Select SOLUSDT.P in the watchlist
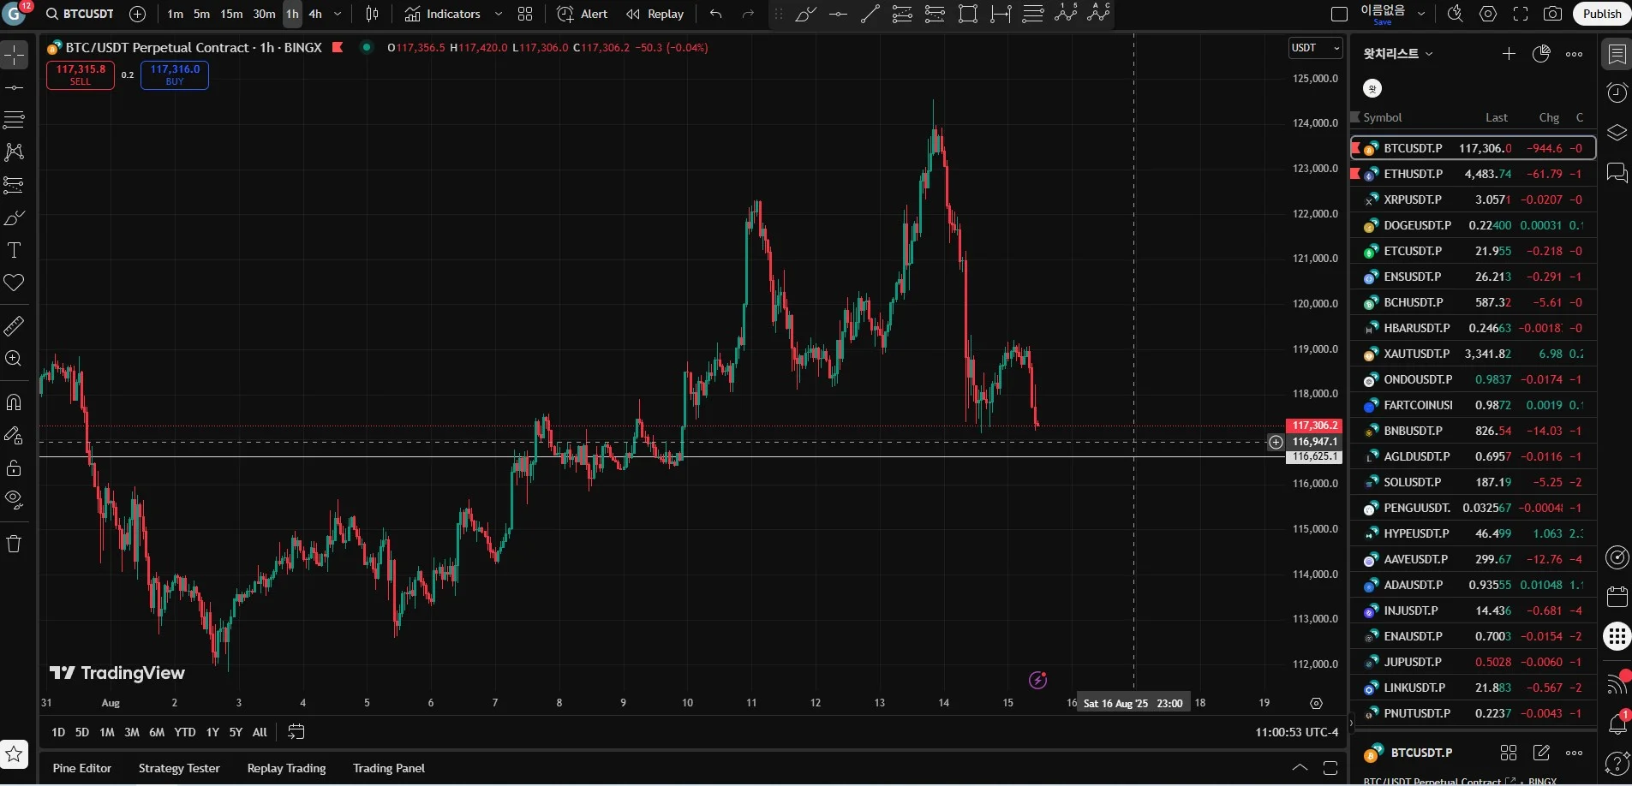Screen dimensions: 1632x786 (x=1474, y=482)
